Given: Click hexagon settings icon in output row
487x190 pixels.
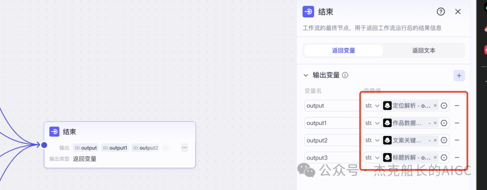Looking at the screenshot, I should click(x=444, y=106).
